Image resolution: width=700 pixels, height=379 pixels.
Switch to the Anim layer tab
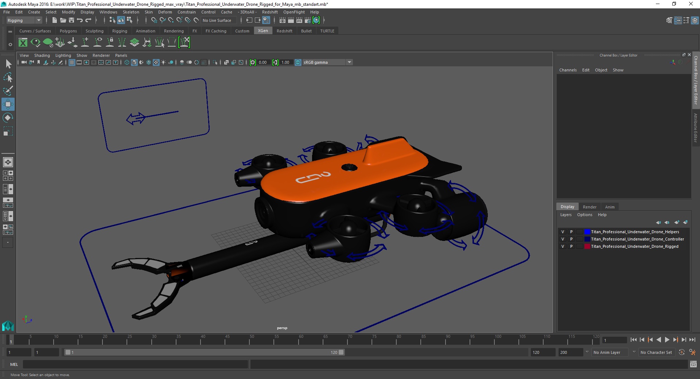(x=610, y=207)
